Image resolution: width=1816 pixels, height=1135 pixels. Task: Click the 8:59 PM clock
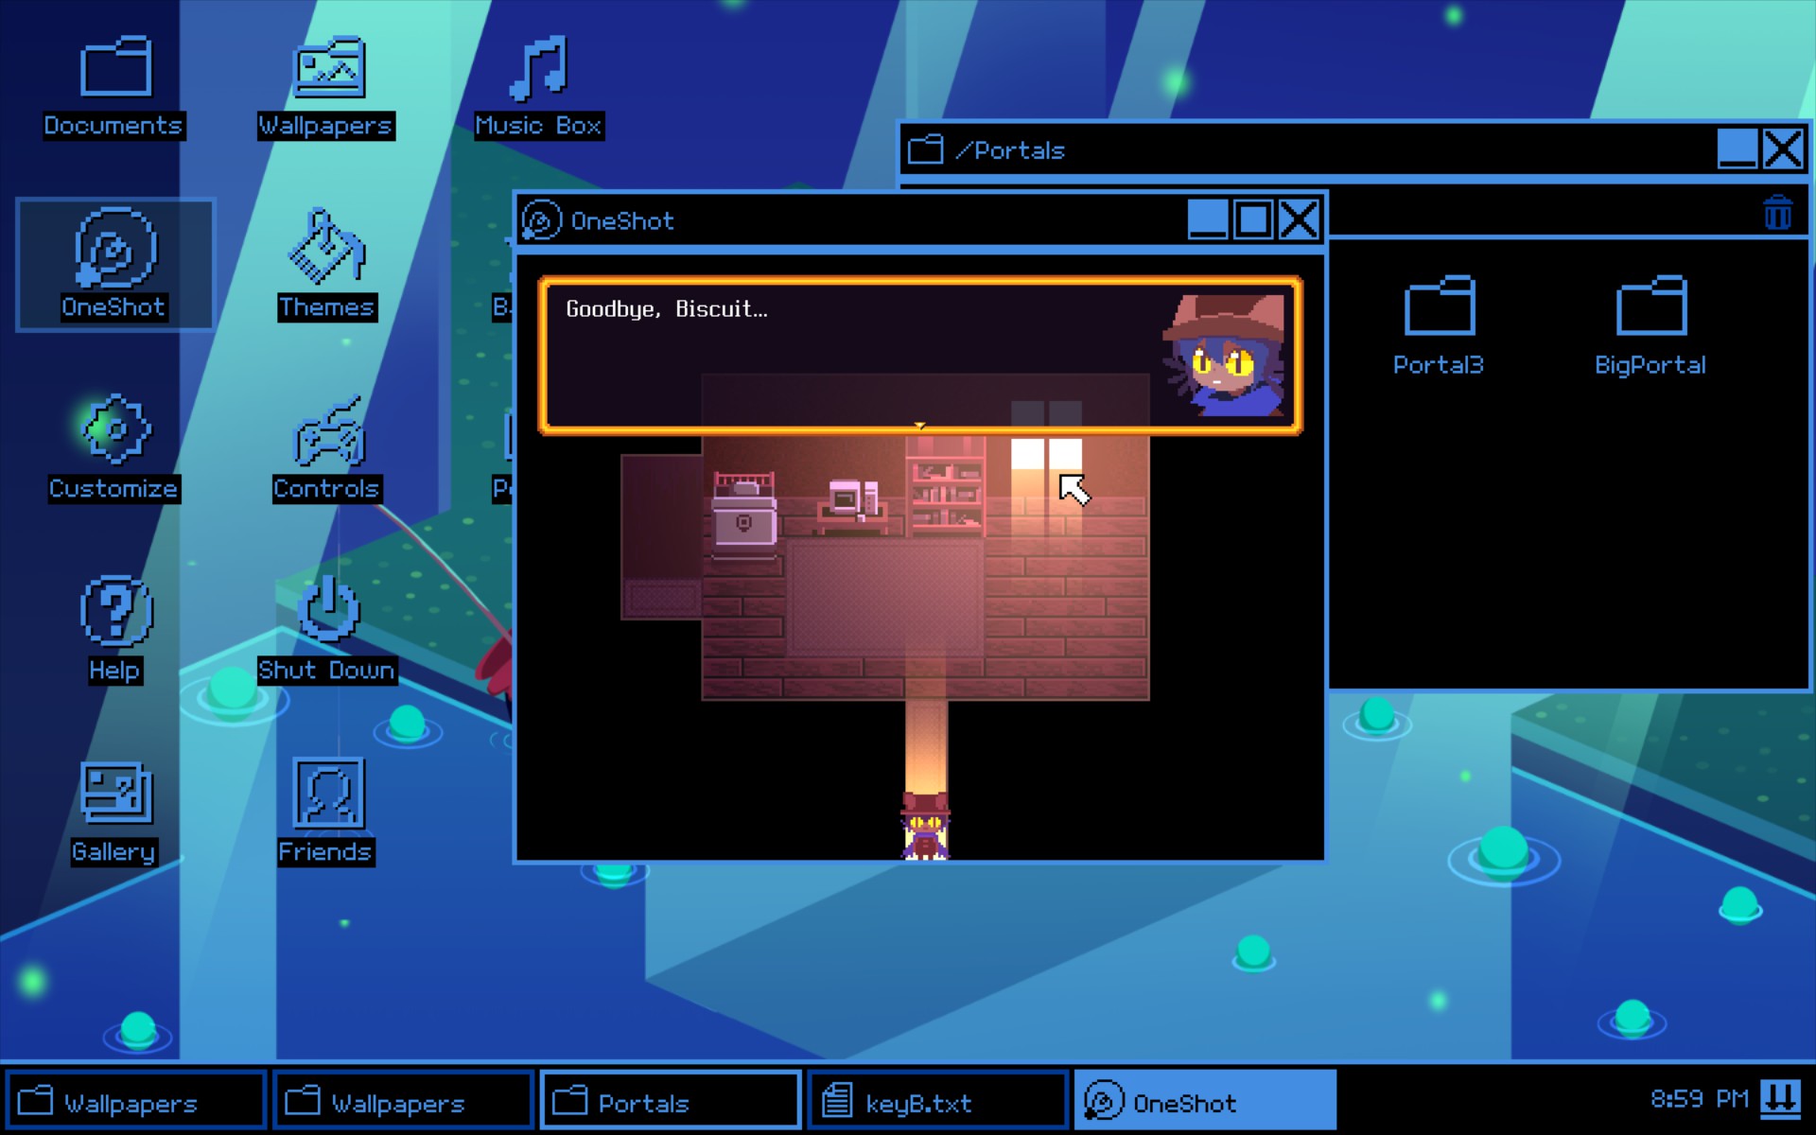[1700, 1099]
